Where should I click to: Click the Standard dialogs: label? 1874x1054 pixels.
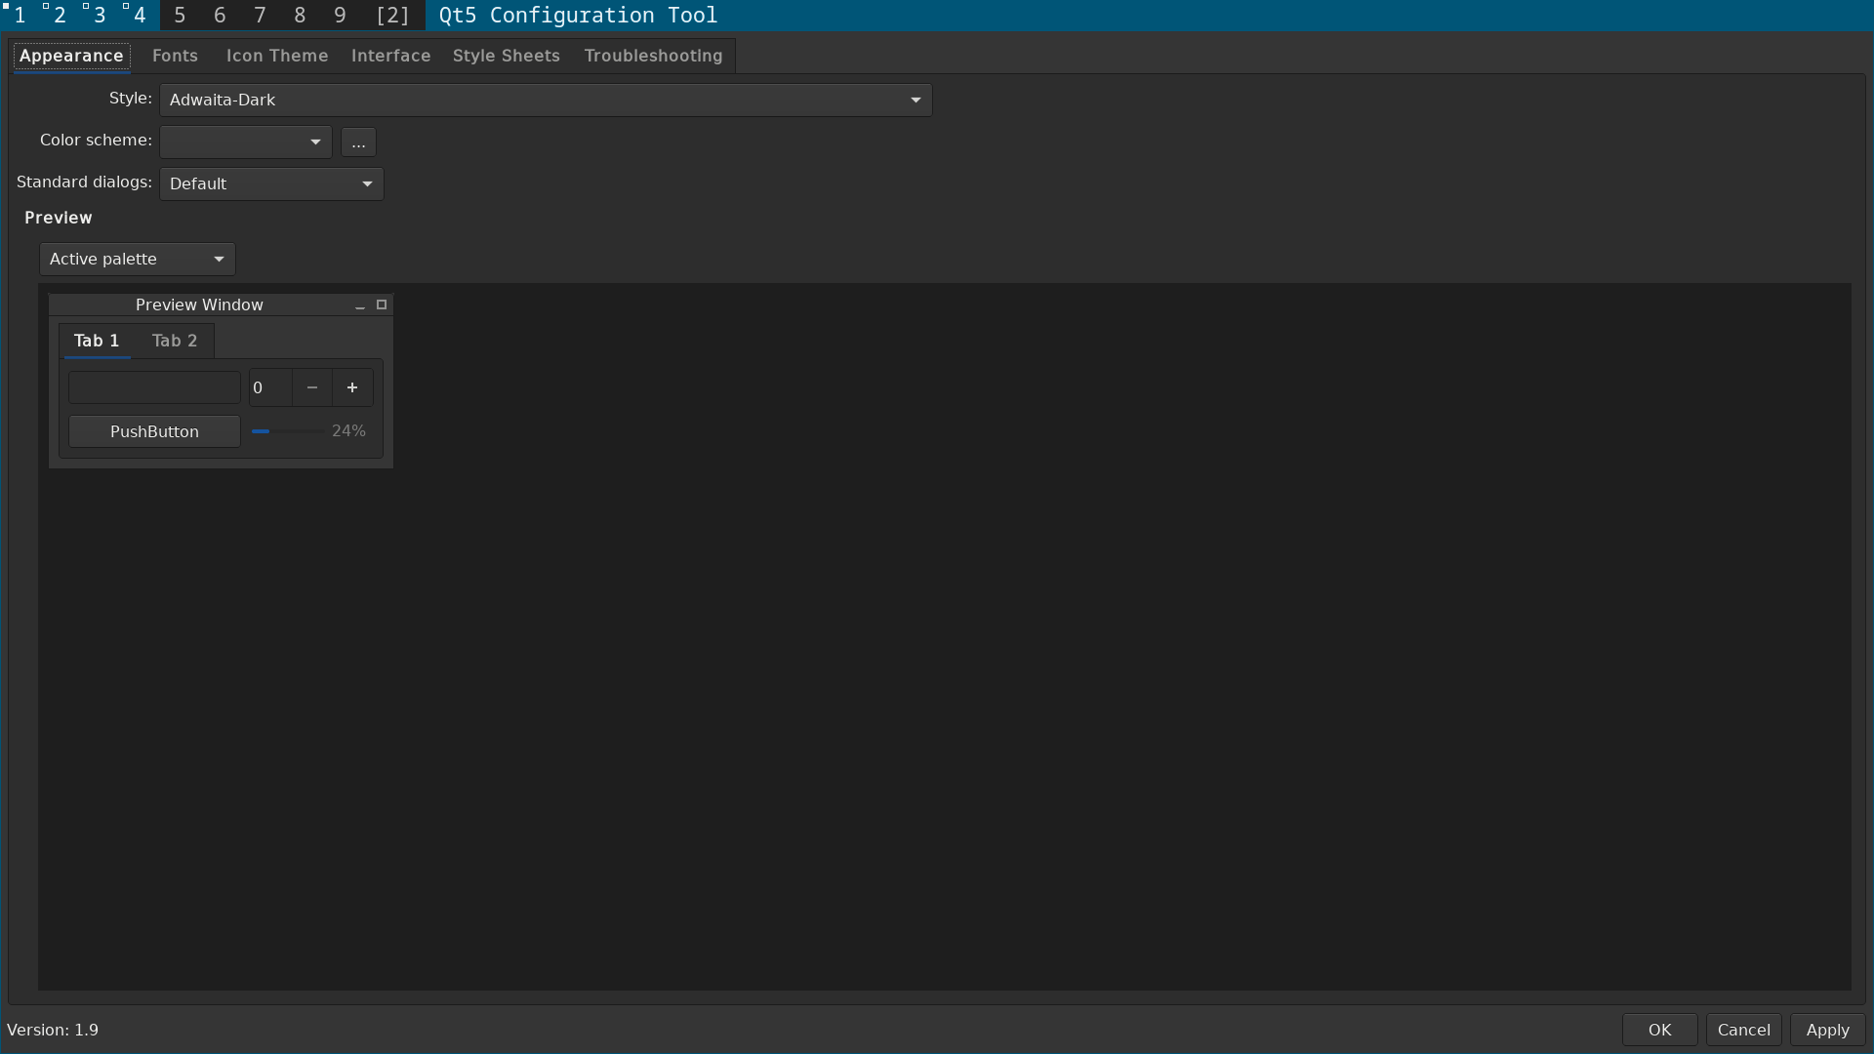[x=84, y=182]
